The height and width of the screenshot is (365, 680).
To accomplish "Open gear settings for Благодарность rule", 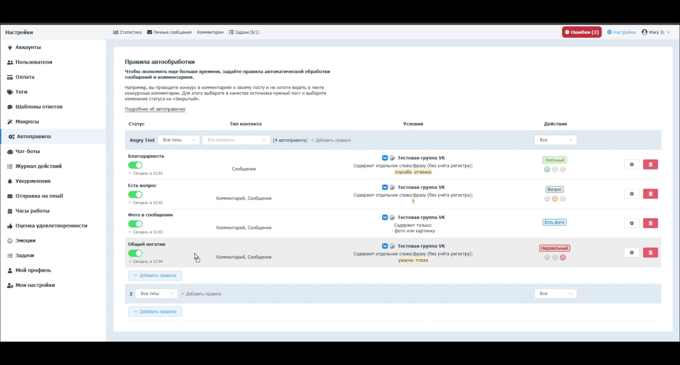I will coord(631,164).
